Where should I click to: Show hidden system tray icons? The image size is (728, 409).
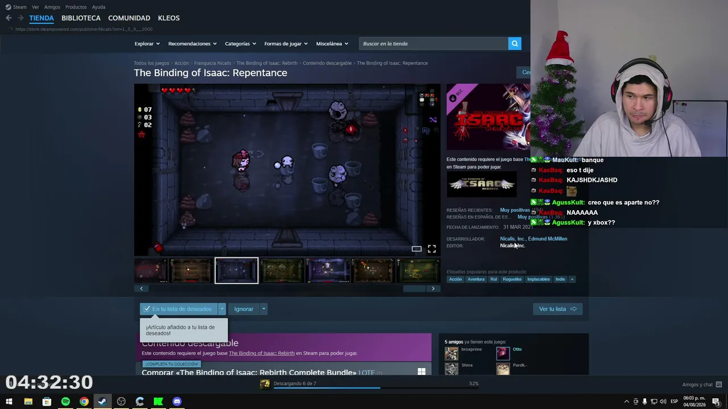tap(627, 402)
